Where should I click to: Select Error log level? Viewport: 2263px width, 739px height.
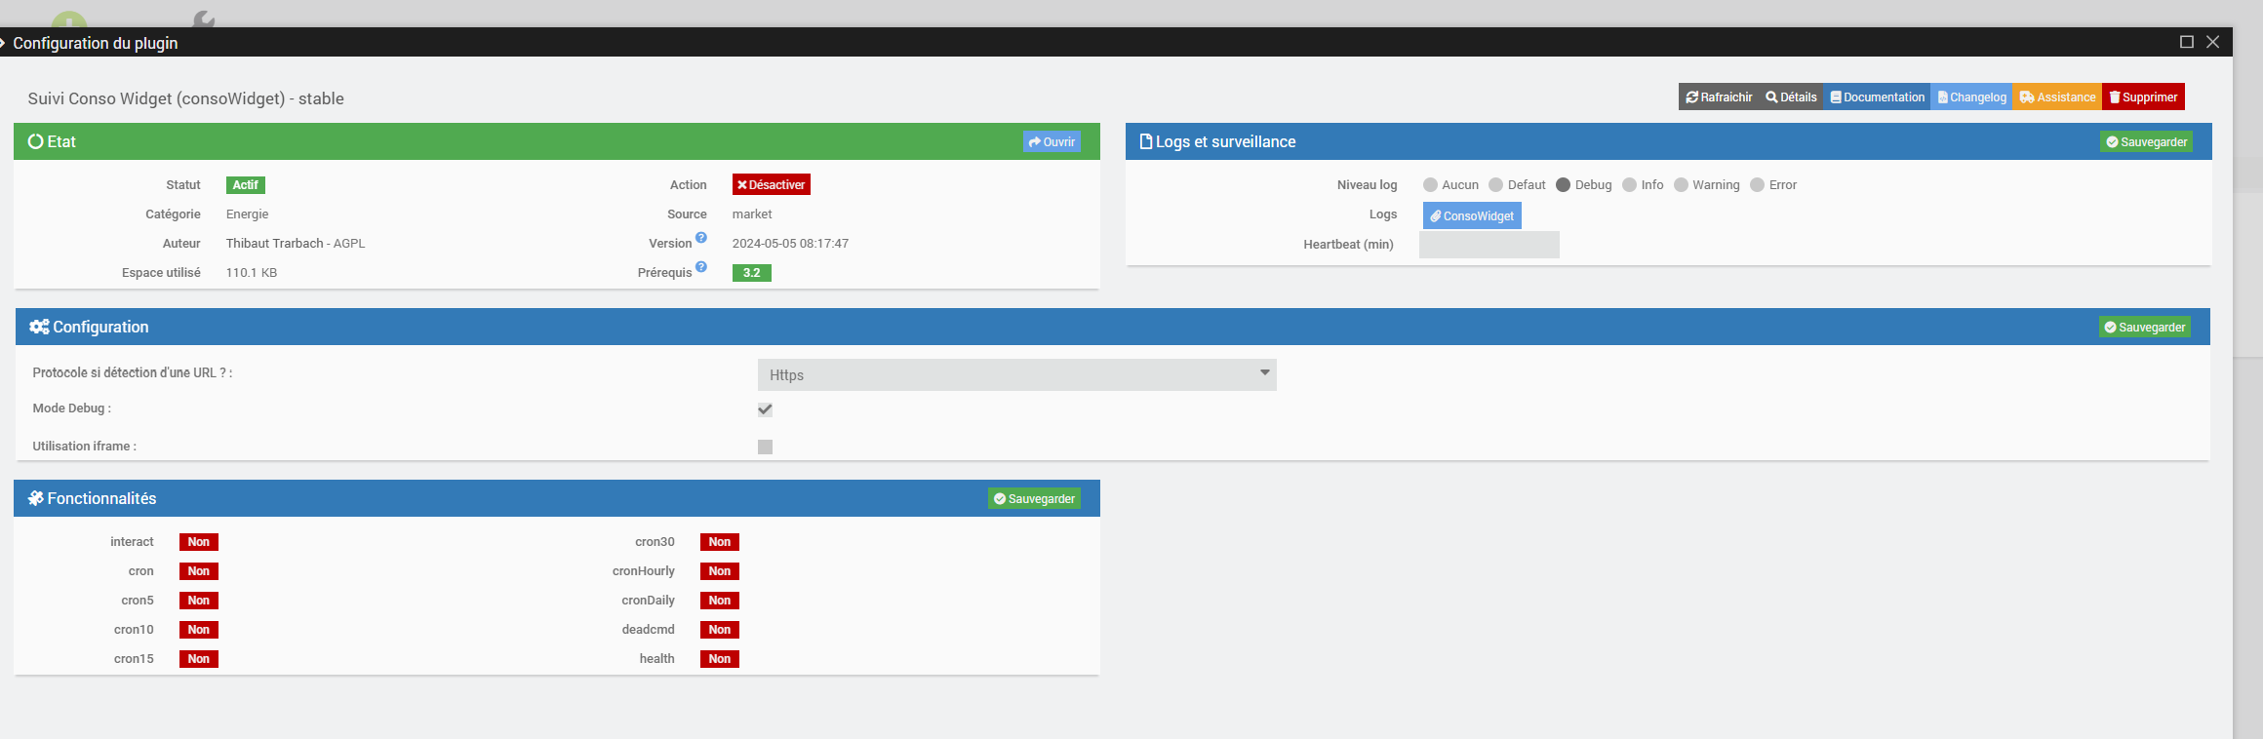pyautogui.click(x=1757, y=185)
